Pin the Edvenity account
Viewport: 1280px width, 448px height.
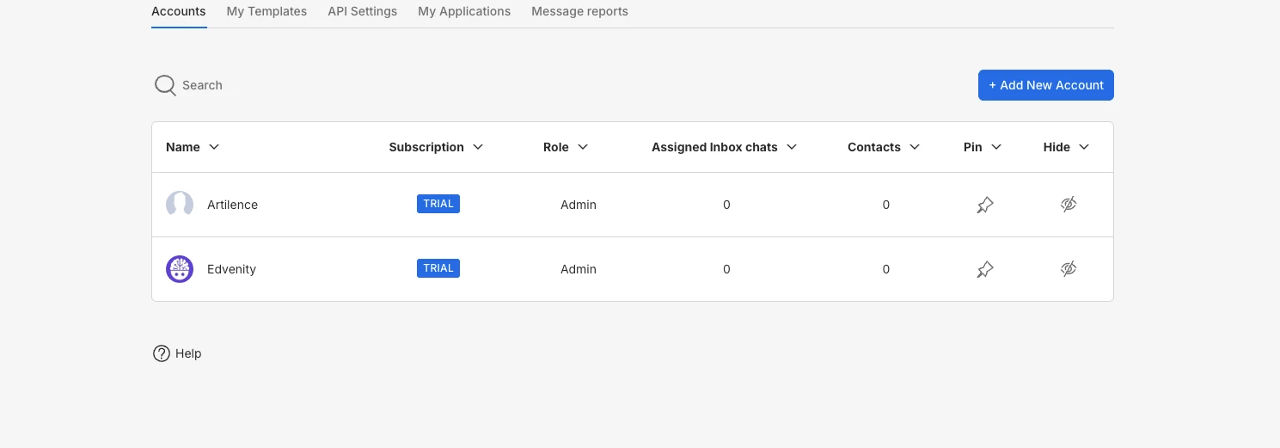click(x=985, y=269)
